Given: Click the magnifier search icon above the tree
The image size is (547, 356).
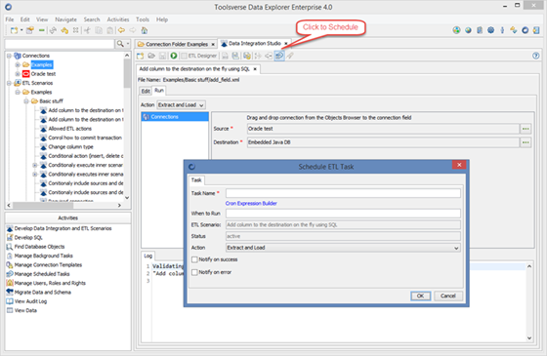Looking at the screenshot, I should 120,44.
